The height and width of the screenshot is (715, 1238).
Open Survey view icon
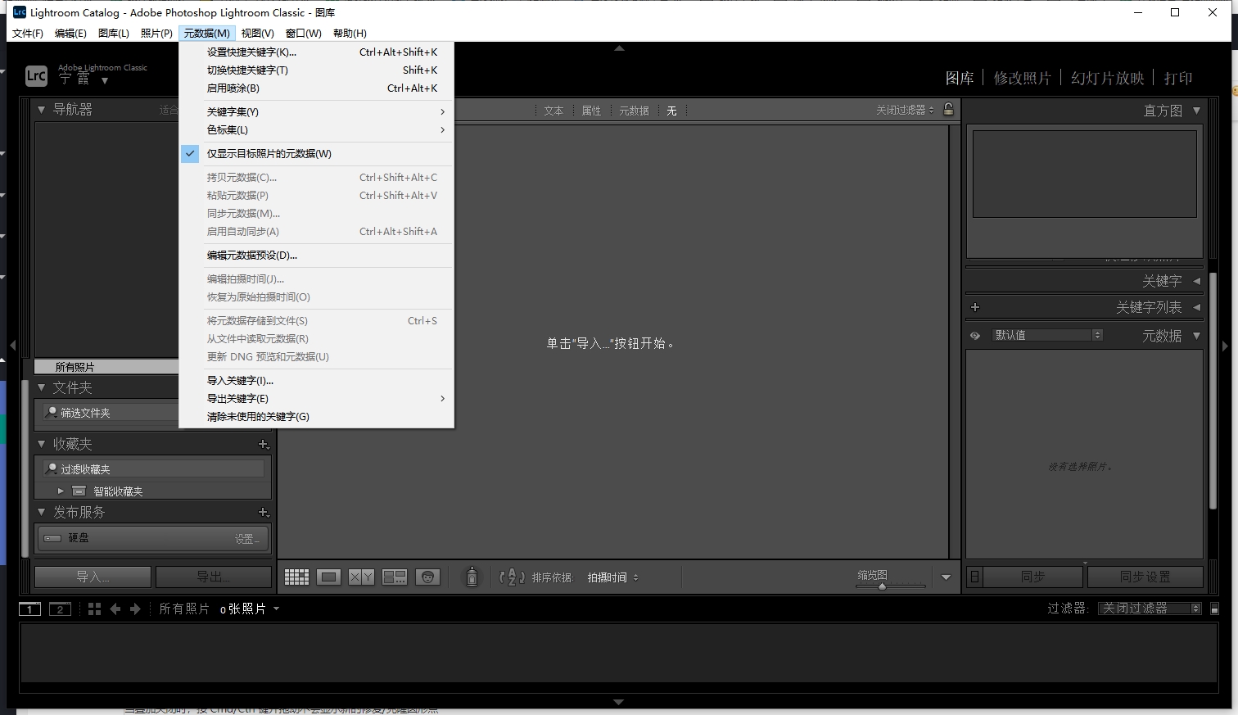(395, 577)
